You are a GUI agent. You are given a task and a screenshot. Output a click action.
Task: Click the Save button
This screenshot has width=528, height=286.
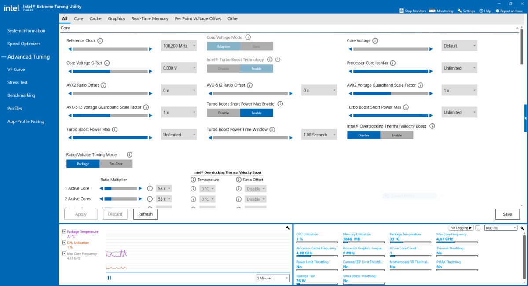tap(507, 214)
